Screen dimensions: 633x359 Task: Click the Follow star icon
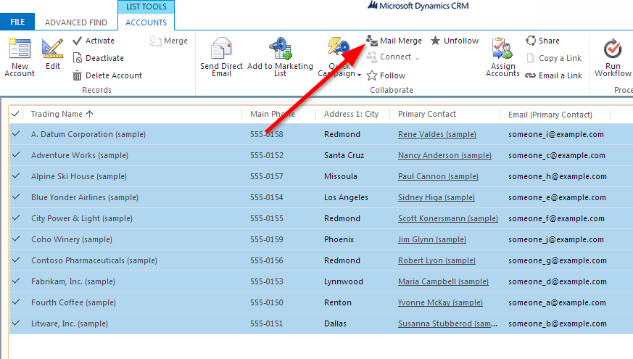point(372,75)
